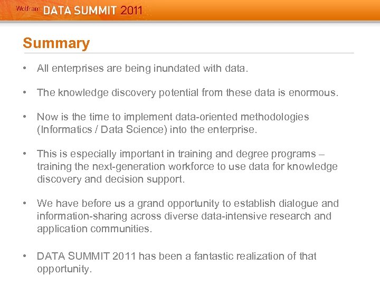Click the Wolfram logo in the header
The height and width of the screenshot is (285, 380).
pos(27,8)
